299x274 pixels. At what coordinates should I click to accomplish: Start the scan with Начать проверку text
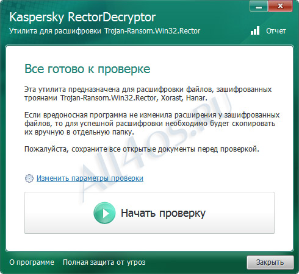163,213
